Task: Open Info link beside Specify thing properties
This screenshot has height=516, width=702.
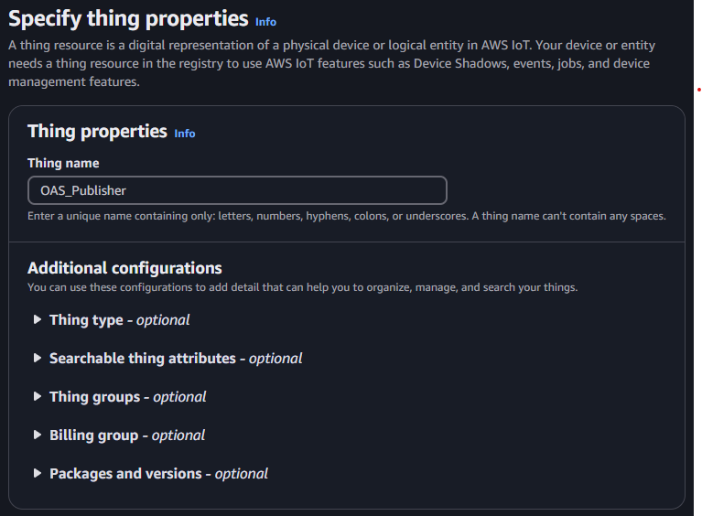Action: [x=265, y=22]
